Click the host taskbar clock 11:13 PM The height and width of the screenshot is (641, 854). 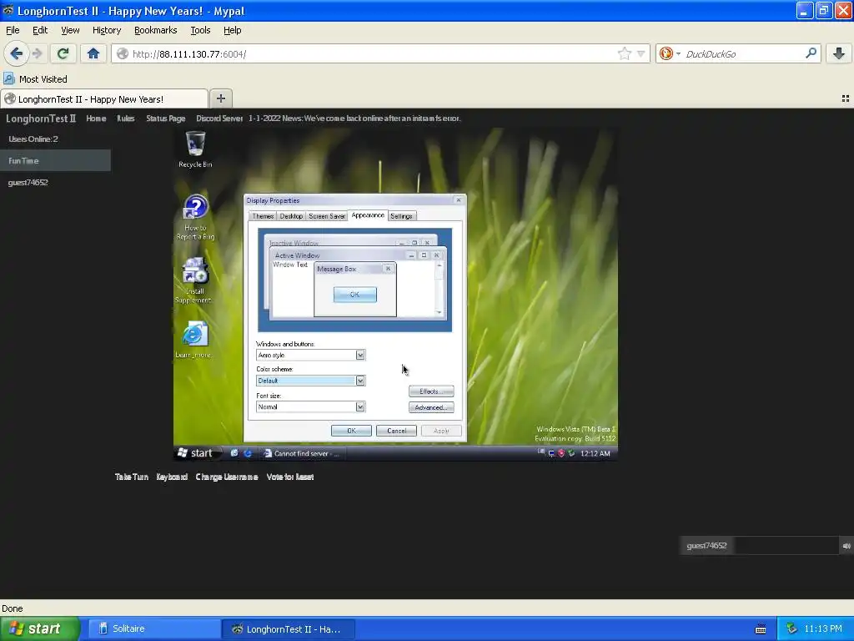tap(823, 628)
